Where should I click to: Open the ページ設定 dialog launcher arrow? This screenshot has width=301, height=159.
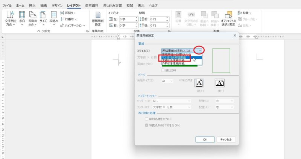coord(88,31)
